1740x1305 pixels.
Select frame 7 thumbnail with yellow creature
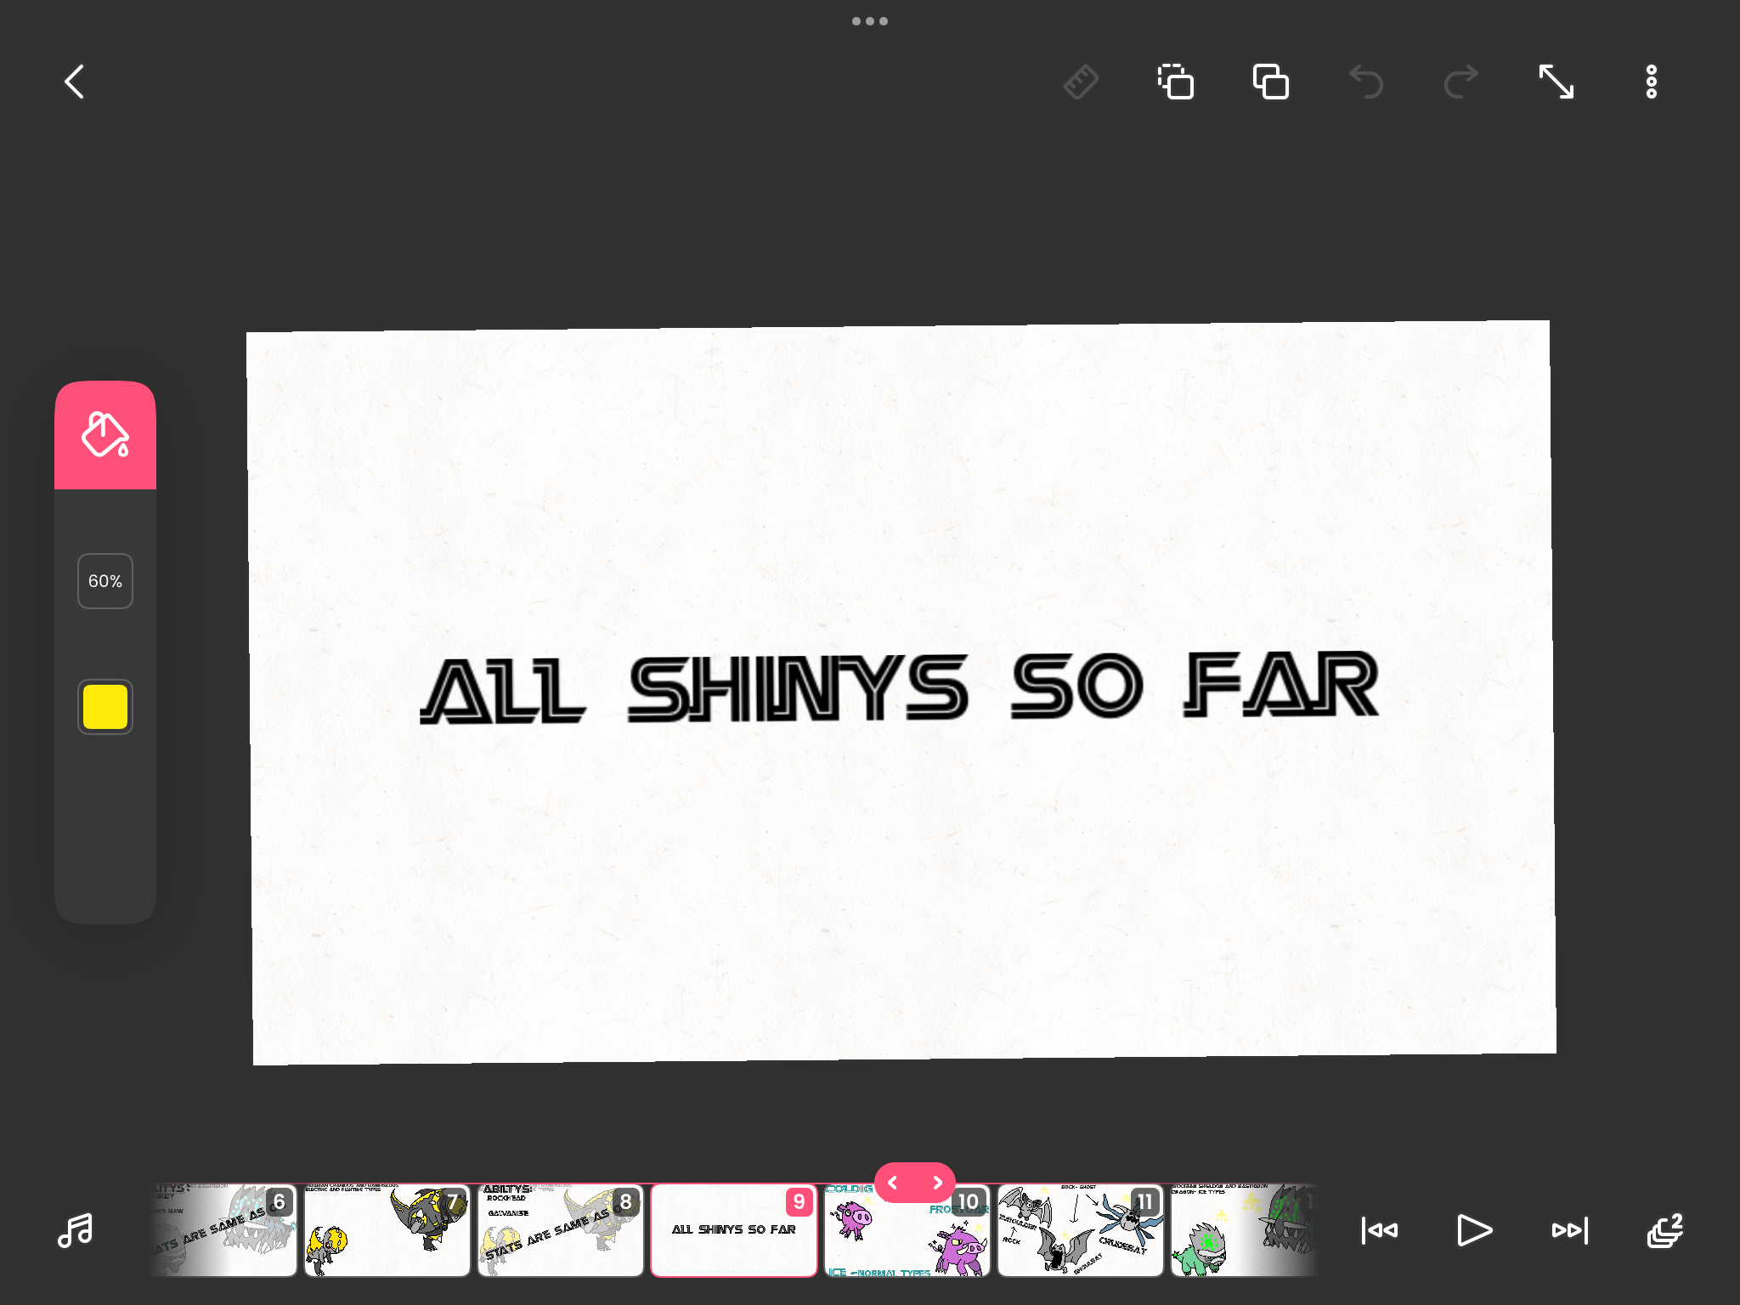click(x=387, y=1230)
